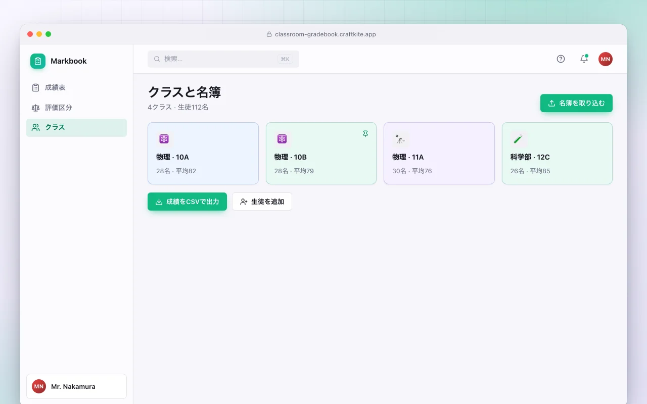Click the atom icon on 物理 · 10B card
Viewport: 647px width, 404px height.
point(282,139)
